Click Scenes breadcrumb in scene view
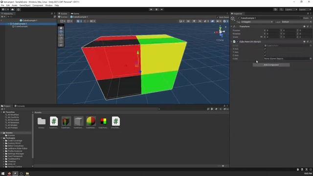 63,17
